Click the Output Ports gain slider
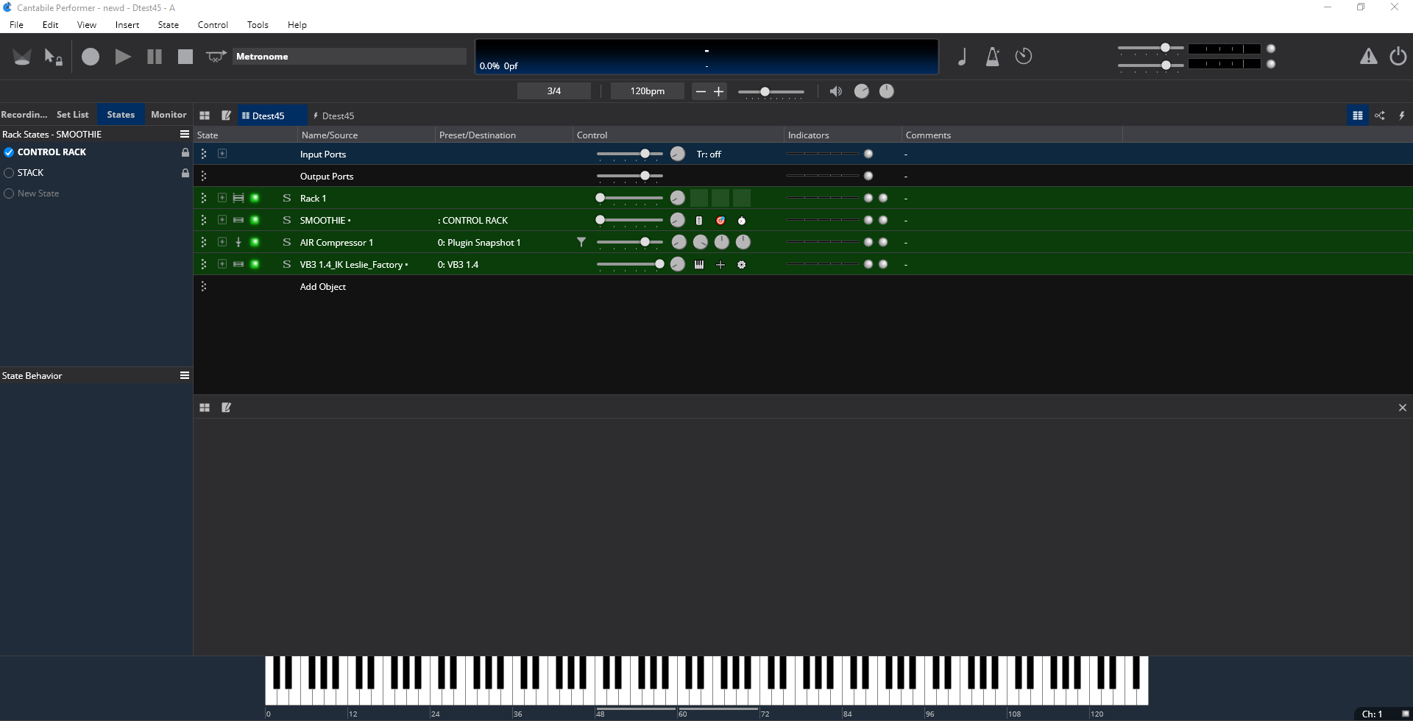Image resolution: width=1413 pixels, height=721 pixels. coord(630,176)
